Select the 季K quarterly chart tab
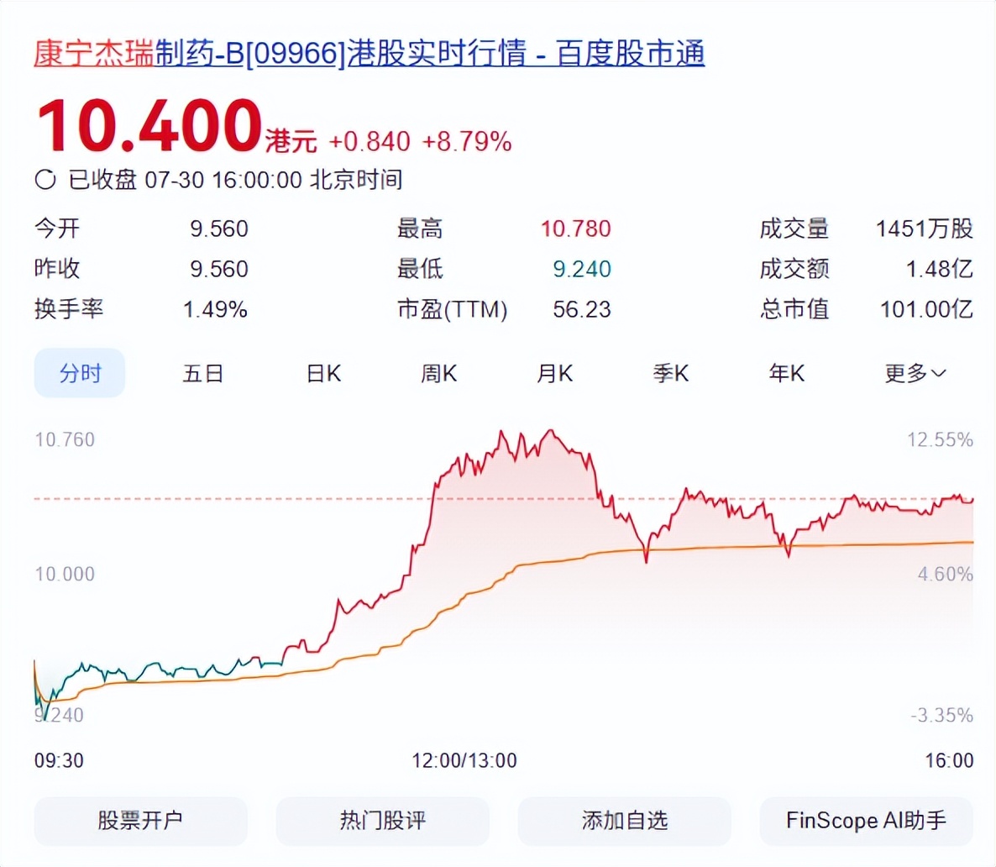This screenshot has height=867, width=996. coord(670,373)
